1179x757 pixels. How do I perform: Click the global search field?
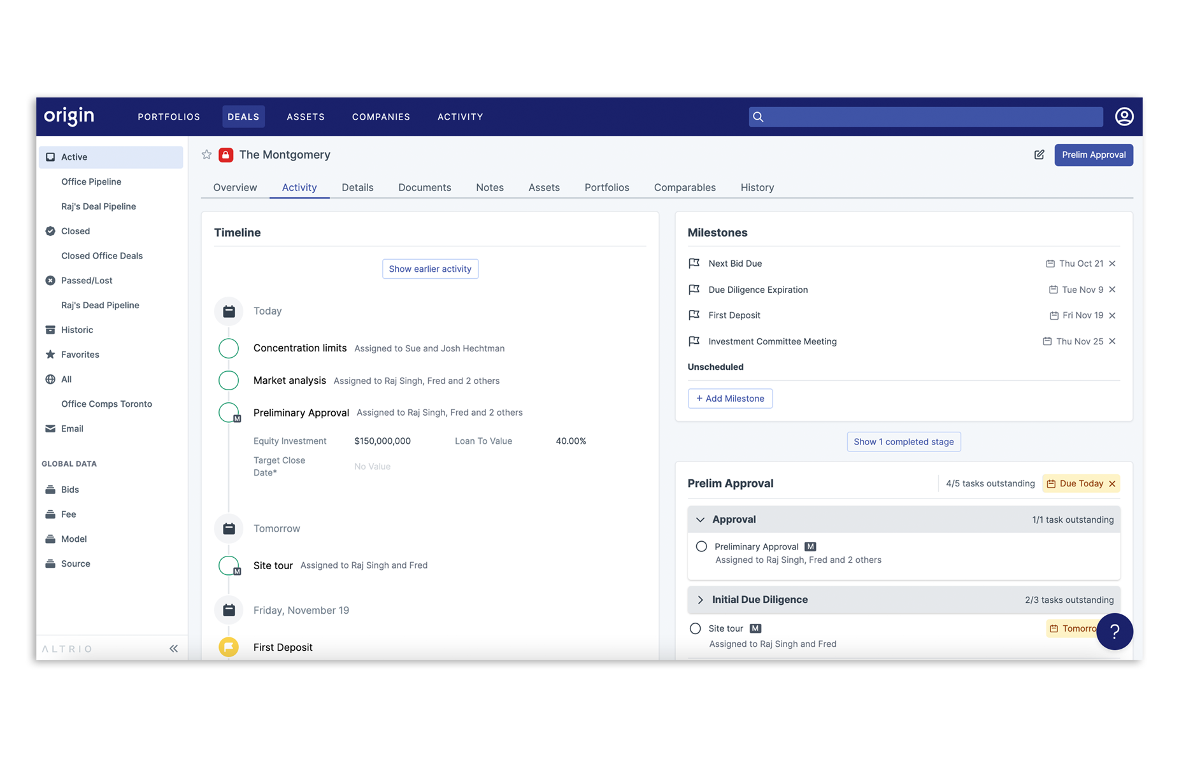(925, 117)
